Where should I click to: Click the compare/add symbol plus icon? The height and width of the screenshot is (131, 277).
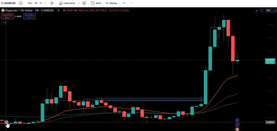coord(21,3)
